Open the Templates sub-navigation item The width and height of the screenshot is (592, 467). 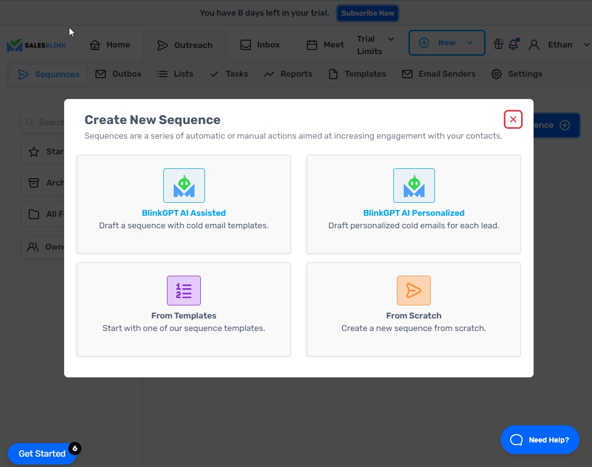click(357, 74)
